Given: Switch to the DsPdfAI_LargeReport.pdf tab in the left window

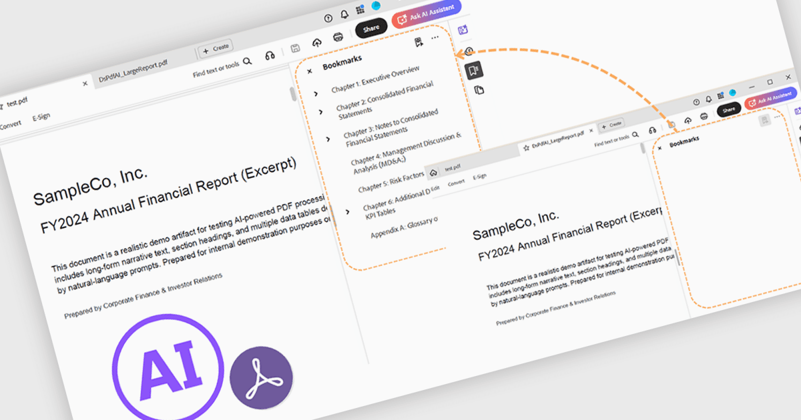Looking at the screenshot, I should tap(133, 70).
